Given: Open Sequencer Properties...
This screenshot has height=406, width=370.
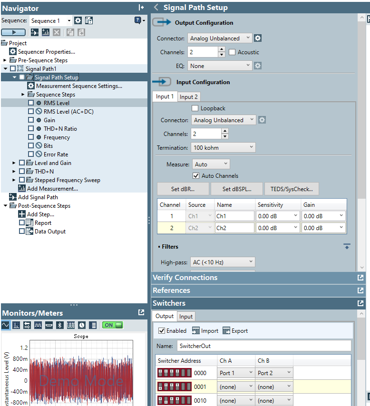Looking at the screenshot, I should pos(47,51).
